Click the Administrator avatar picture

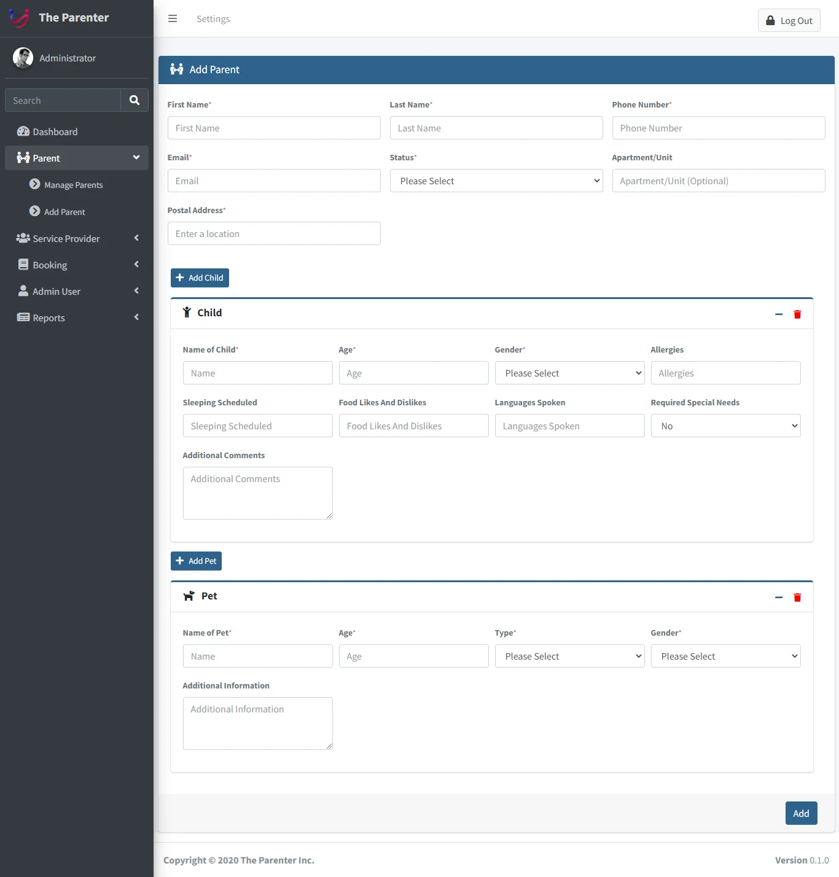click(x=23, y=58)
